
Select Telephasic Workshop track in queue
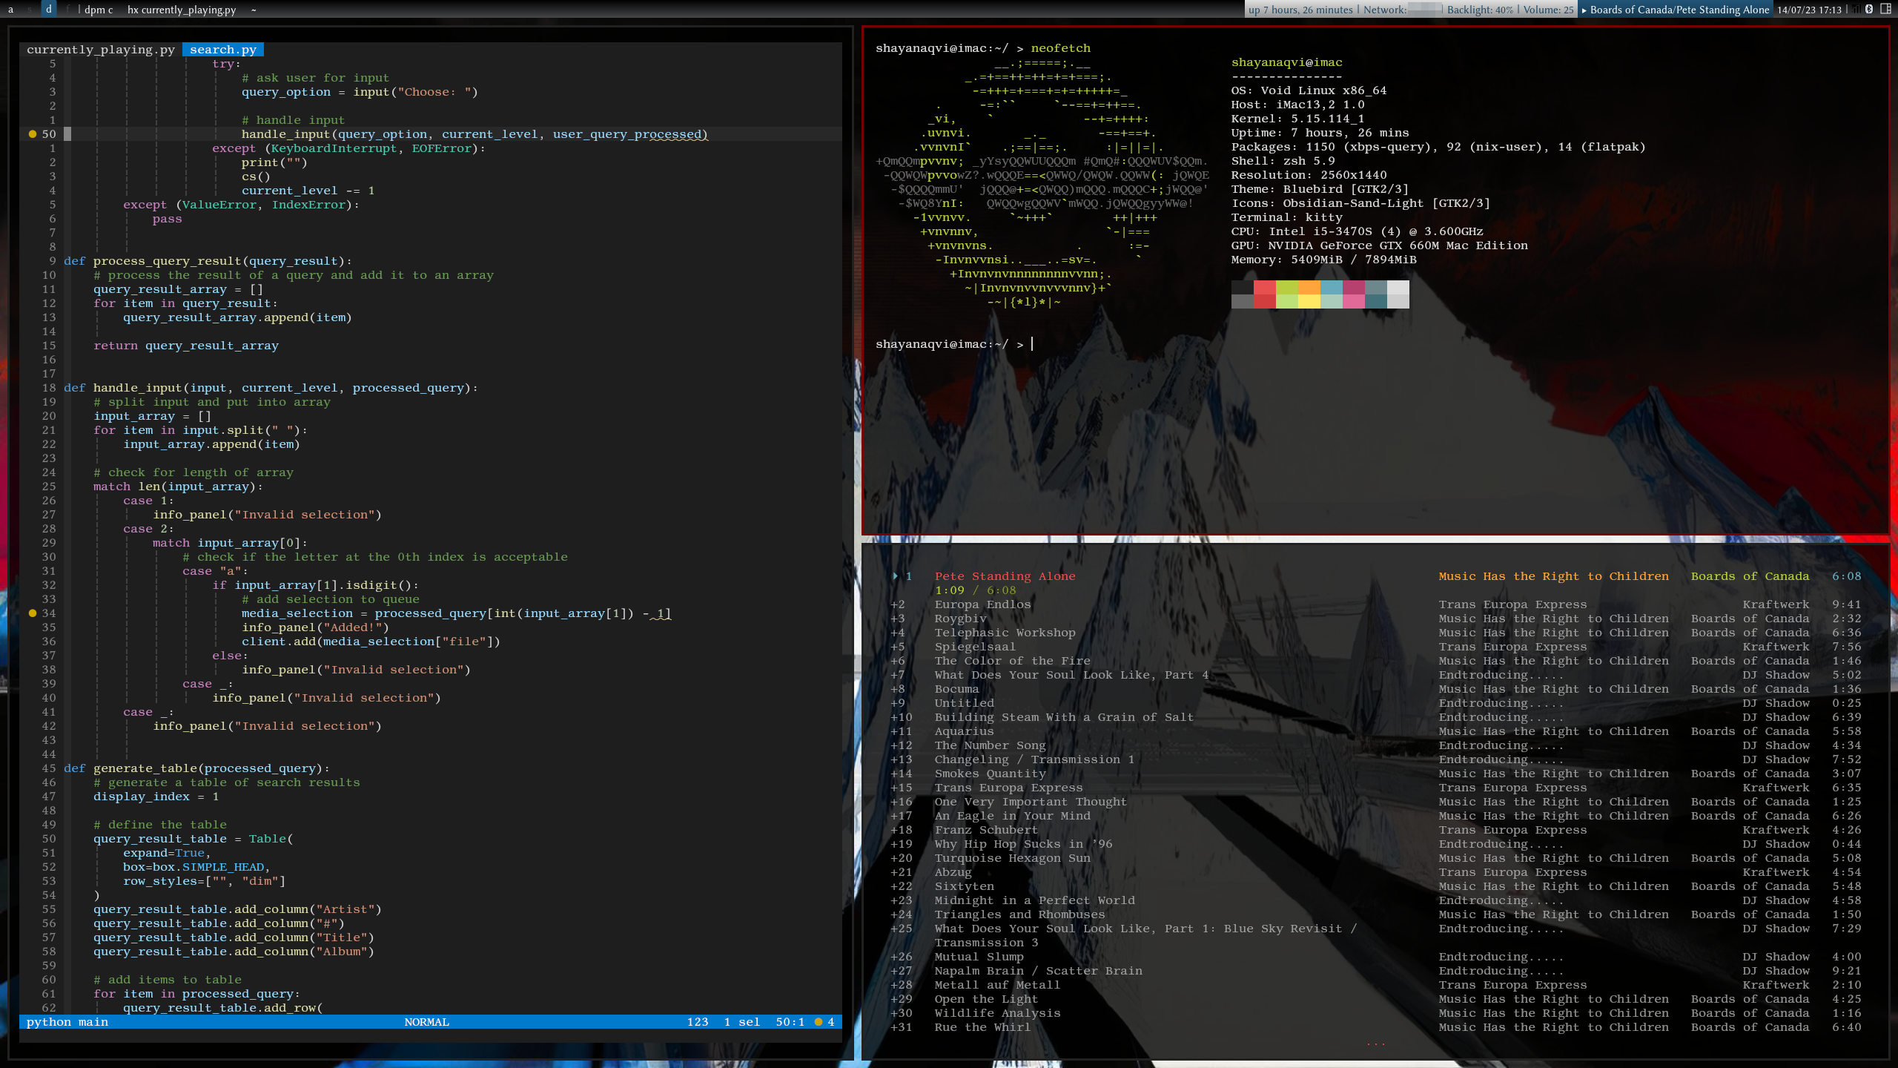click(1005, 633)
